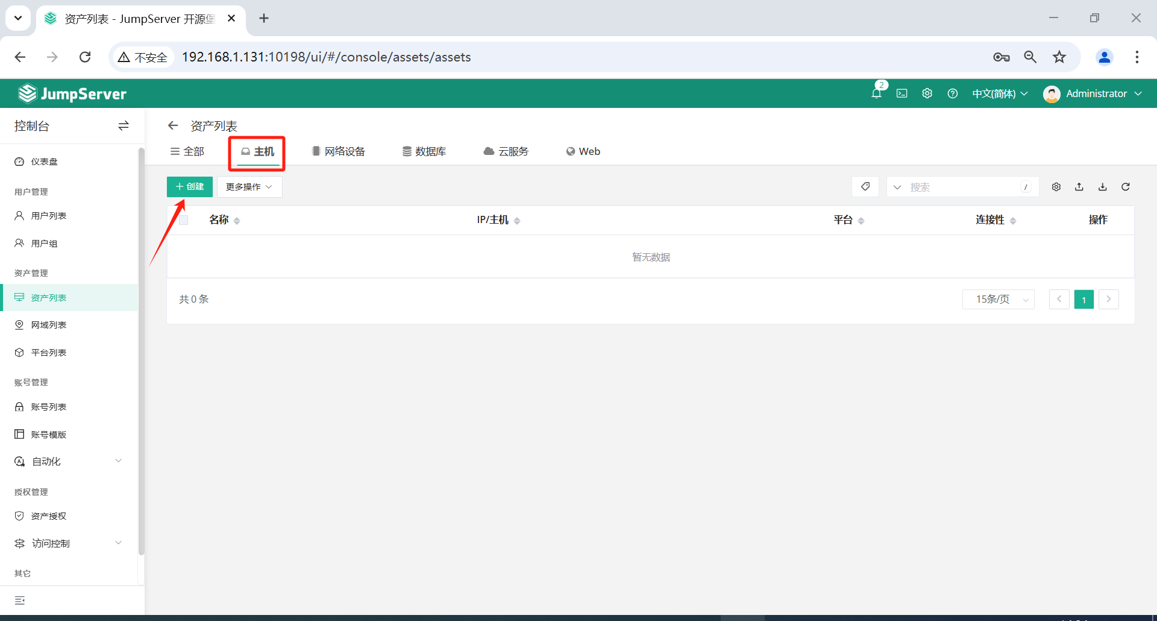Reload the browser page
The width and height of the screenshot is (1157, 621).
(x=85, y=57)
